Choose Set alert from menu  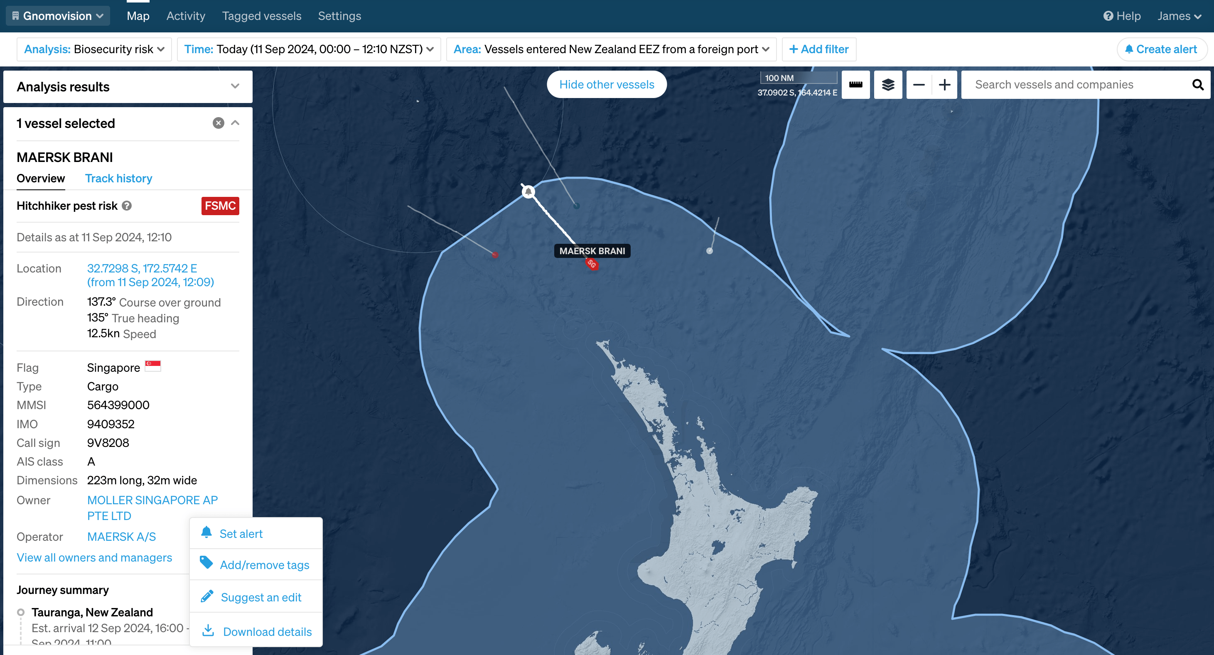(x=256, y=533)
